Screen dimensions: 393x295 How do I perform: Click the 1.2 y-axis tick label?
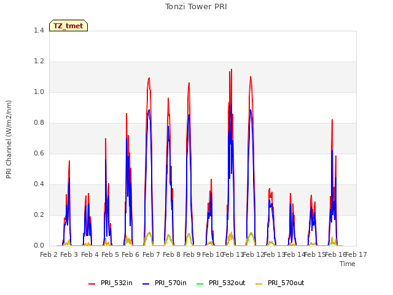(39, 61)
